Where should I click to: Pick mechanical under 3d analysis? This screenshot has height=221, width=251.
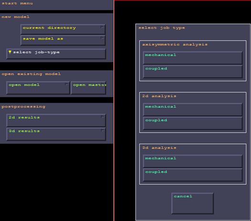(x=193, y=161)
